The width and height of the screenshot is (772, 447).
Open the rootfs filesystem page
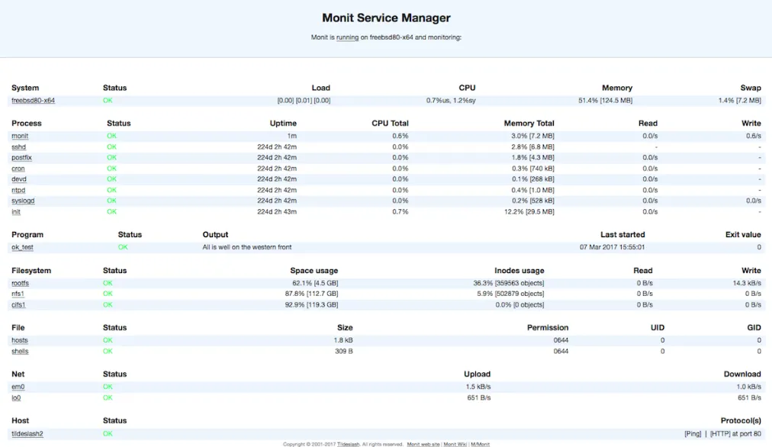(x=20, y=283)
